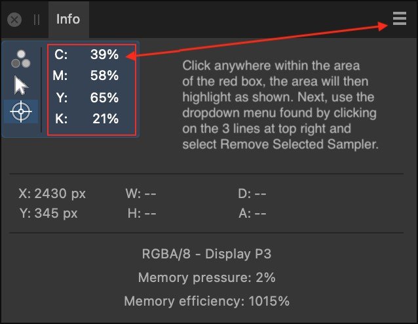The height and width of the screenshot is (324, 418).
Task: Select the C: 39% cyan reading
Action: (x=86, y=54)
